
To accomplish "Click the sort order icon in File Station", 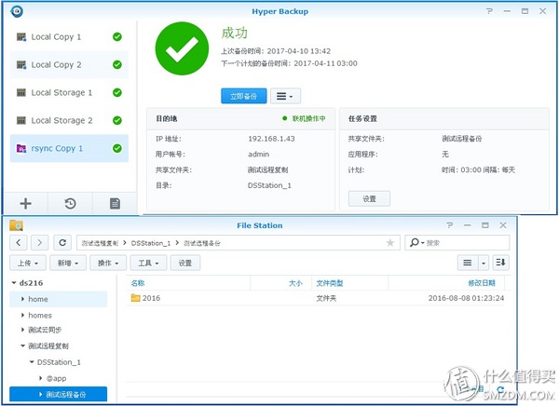I will (x=500, y=263).
